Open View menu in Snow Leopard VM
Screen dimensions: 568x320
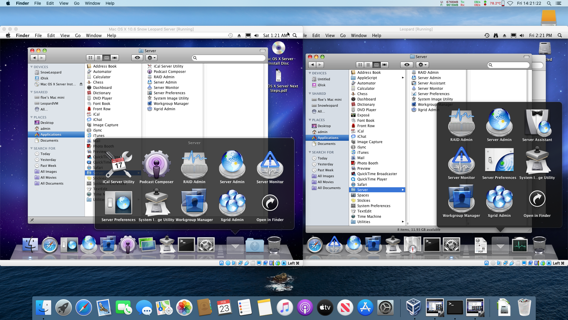pos(65,36)
